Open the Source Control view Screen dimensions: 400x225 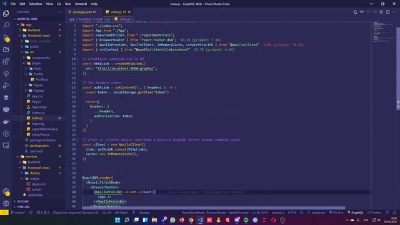[x=6, y=37]
